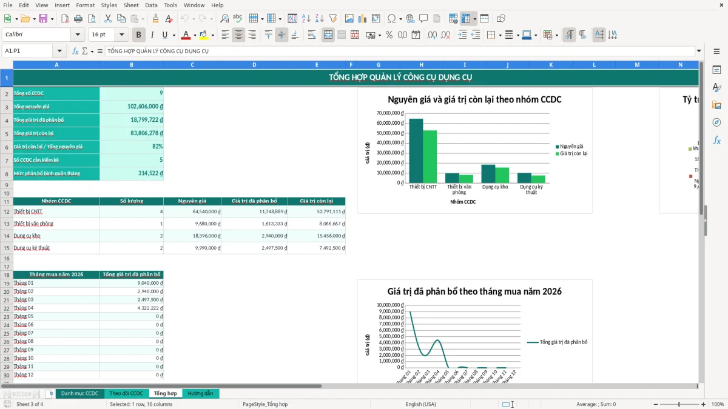Open sidebar Properties panel

point(716,70)
